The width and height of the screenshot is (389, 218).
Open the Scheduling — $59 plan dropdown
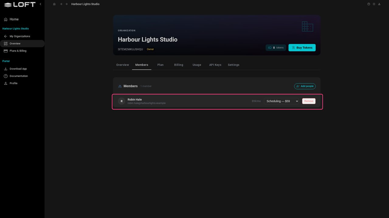tap(281, 101)
